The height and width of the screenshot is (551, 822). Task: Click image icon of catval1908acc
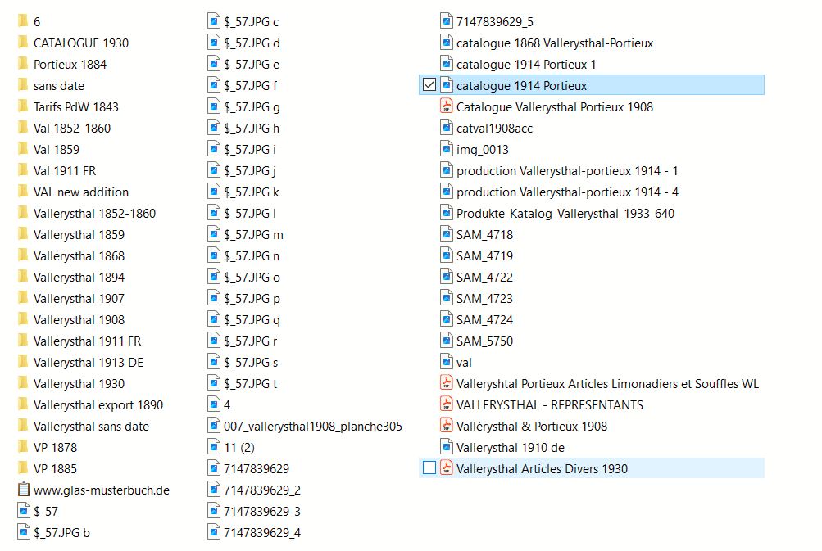point(446,128)
